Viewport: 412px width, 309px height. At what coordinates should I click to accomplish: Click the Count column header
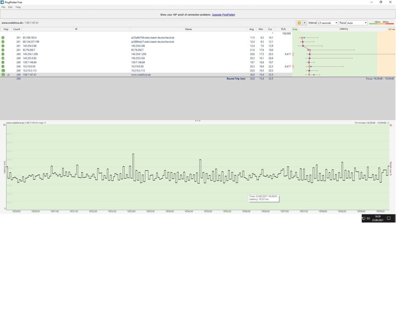pos(16,29)
